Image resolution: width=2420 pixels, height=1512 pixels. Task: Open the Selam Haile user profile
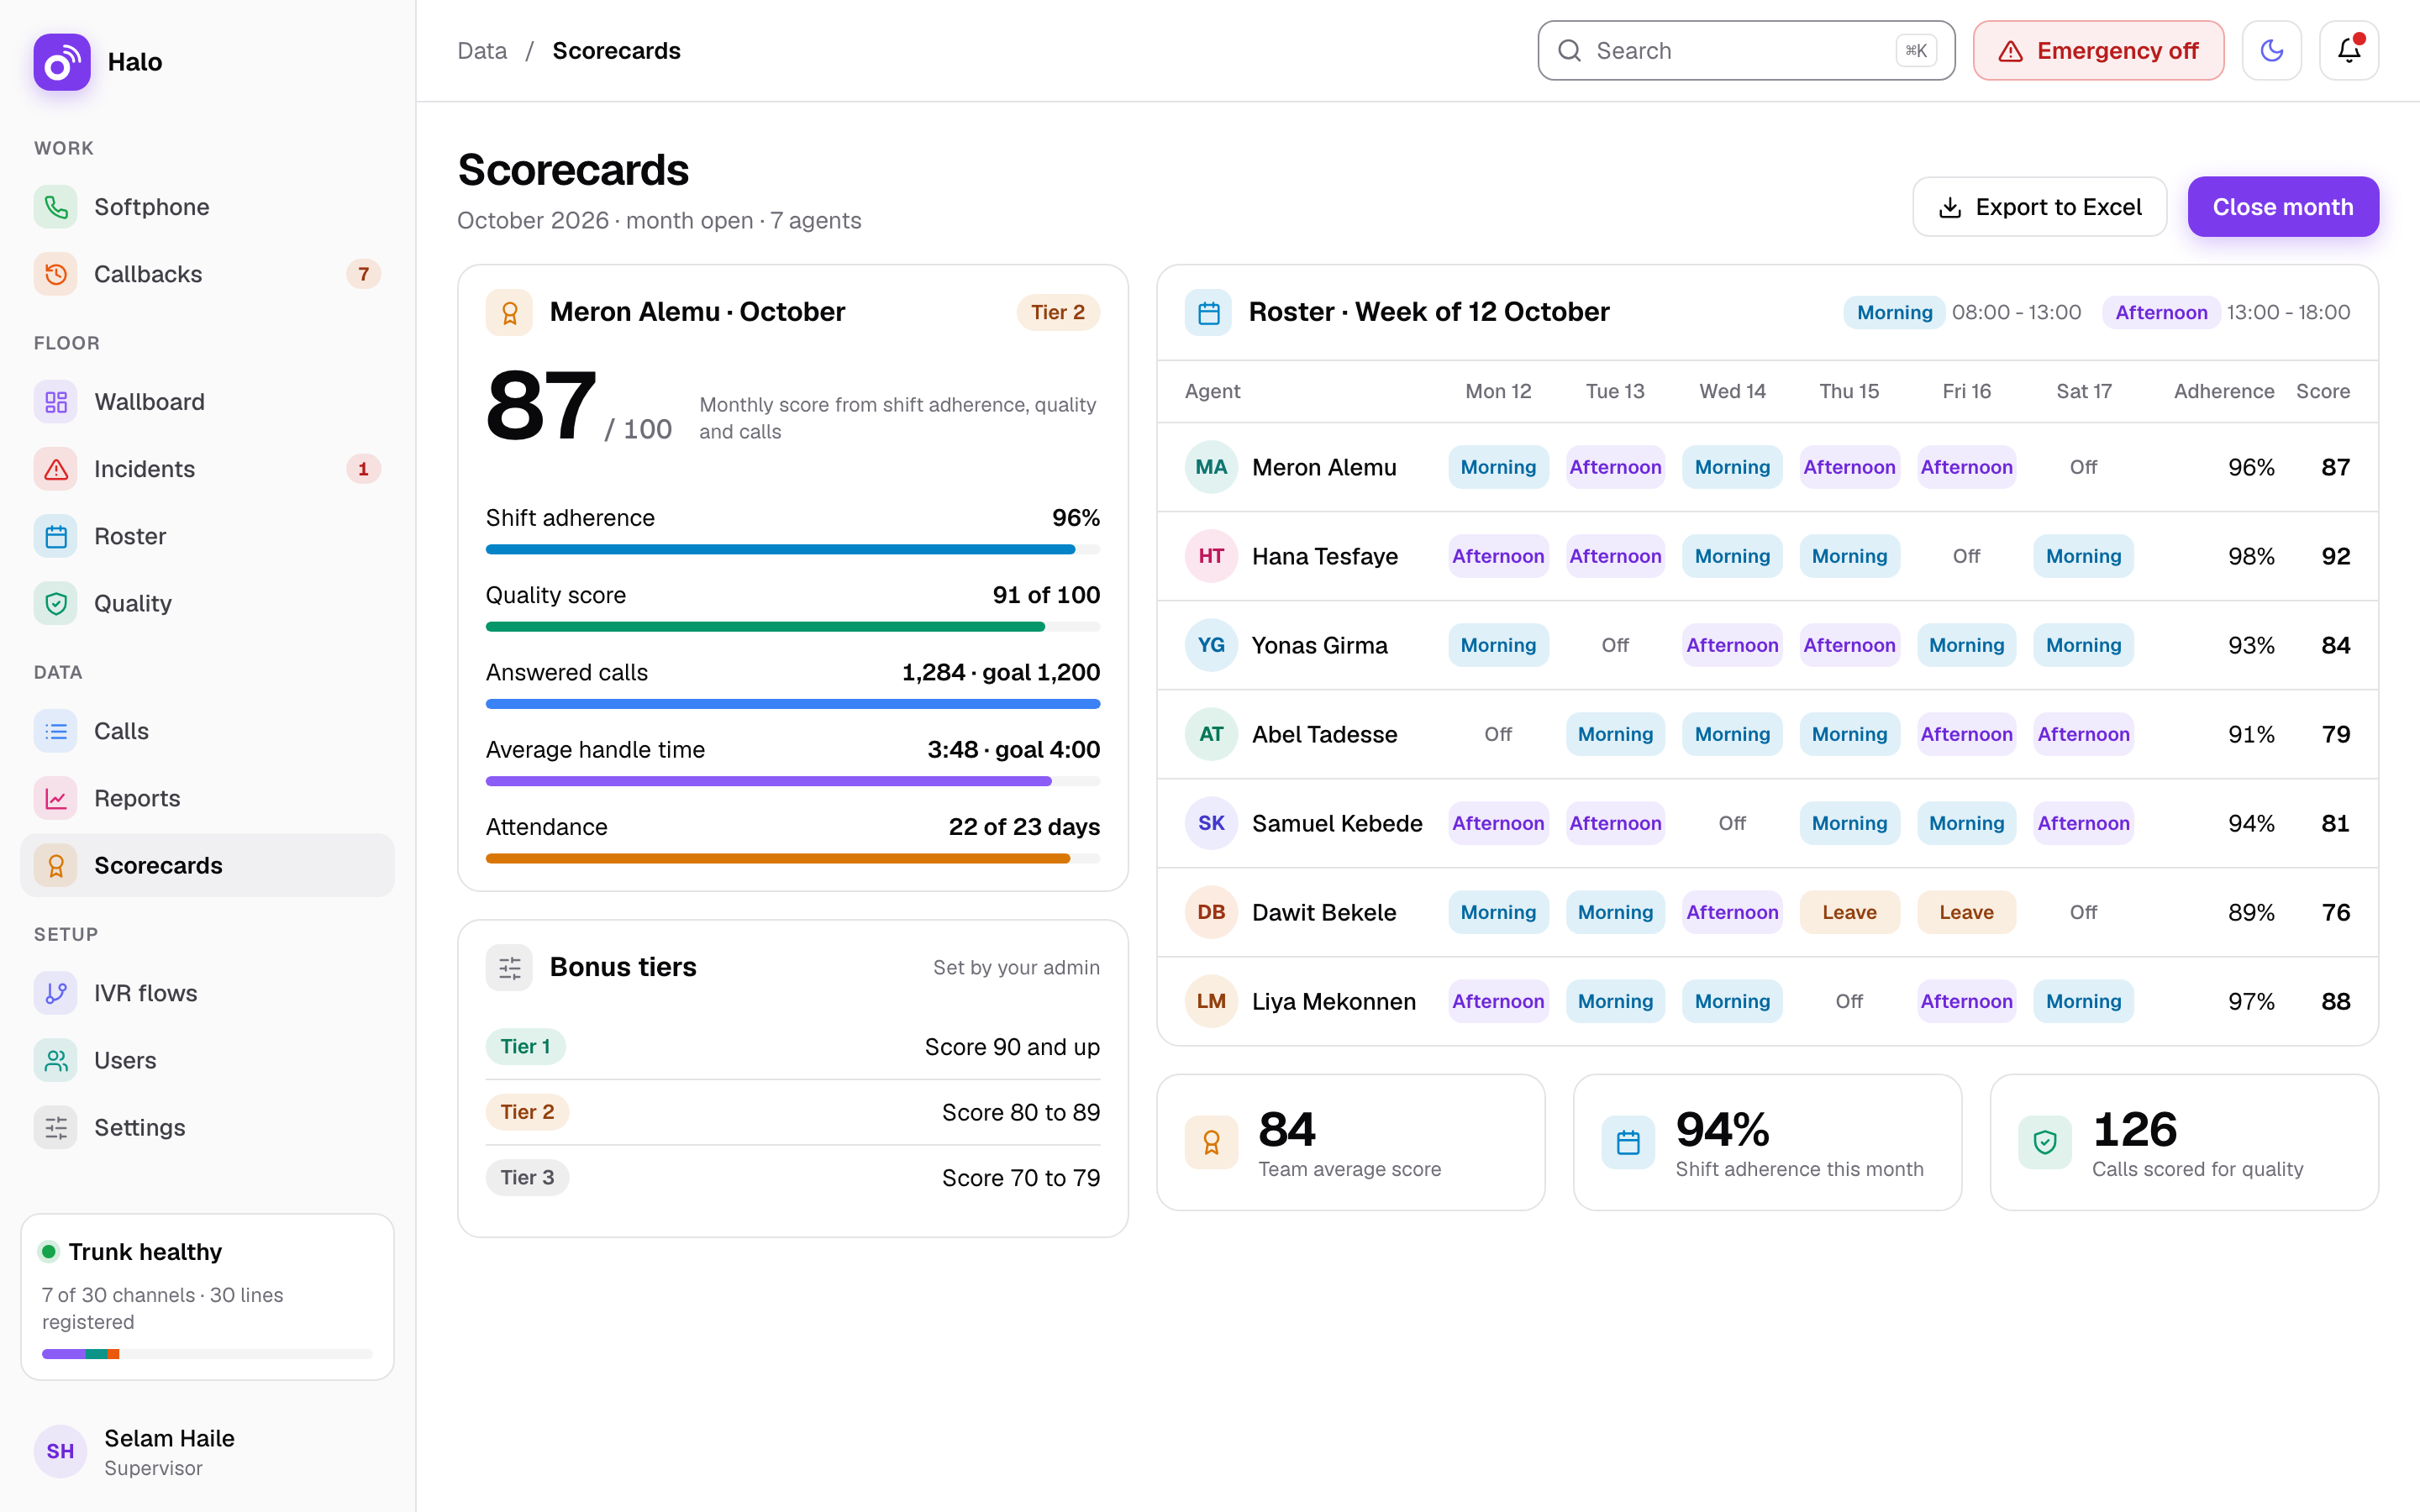[x=207, y=1452]
